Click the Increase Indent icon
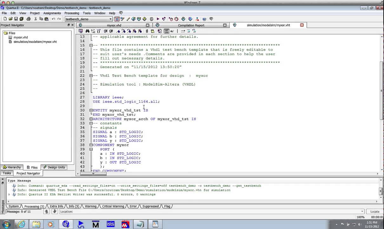The image size is (384, 229). click(x=105, y=31)
